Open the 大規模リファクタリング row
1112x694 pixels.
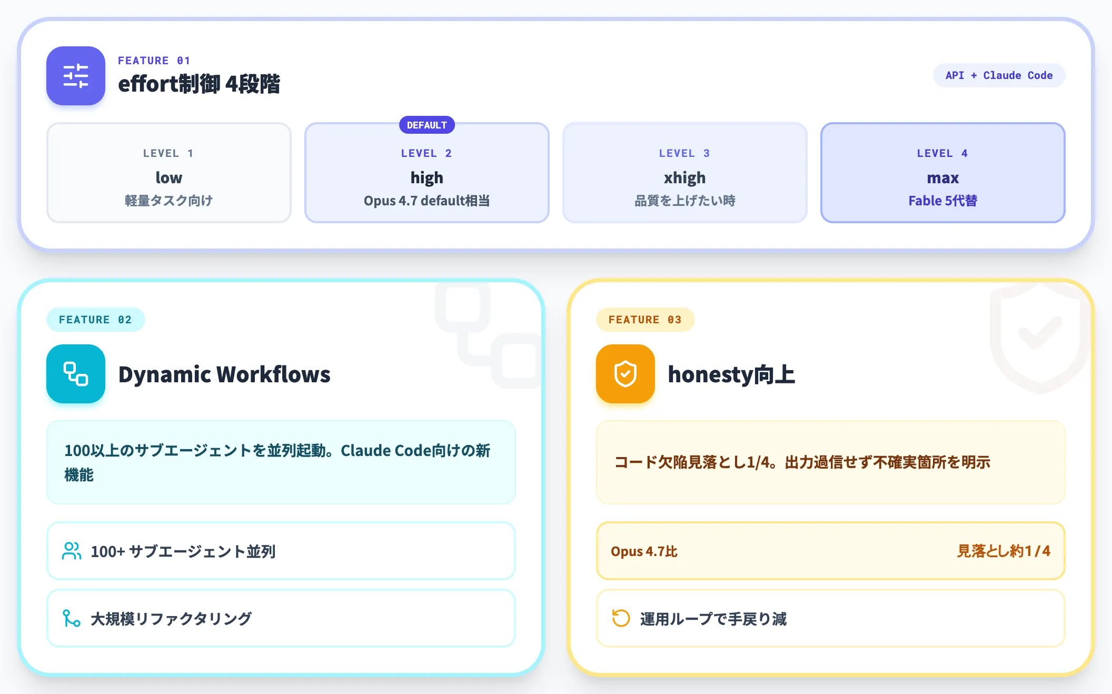(x=281, y=618)
